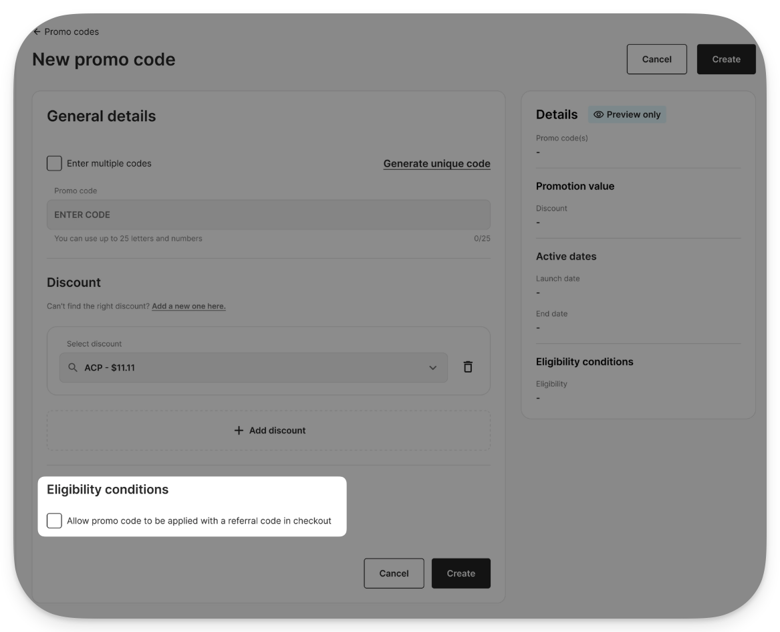The width and height of the screenshot is (780, 632).
Task: Click the Active dates heading in the Details panel
Action: [x=566, y=256]
